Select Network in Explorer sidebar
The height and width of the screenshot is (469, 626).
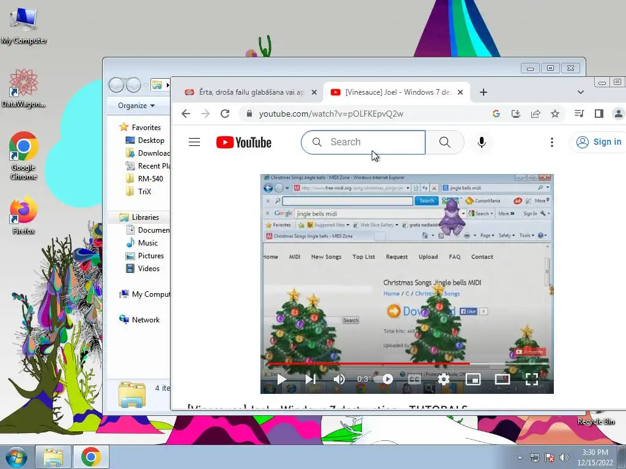[x=139, y=320]
